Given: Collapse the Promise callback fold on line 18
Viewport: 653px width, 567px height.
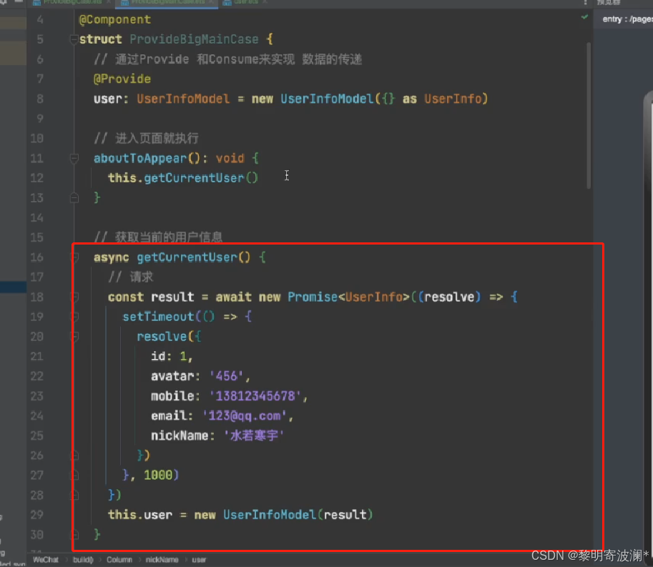Looking at the screenshot, I should coord(75,297).
